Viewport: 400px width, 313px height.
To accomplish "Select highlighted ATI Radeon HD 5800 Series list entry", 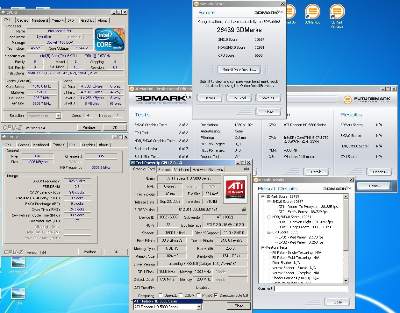I will point(168,301).
